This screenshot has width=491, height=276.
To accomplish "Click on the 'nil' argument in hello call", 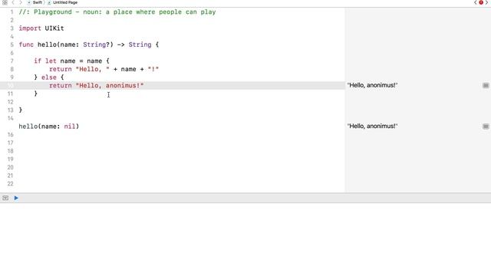I will coord(70,127).
